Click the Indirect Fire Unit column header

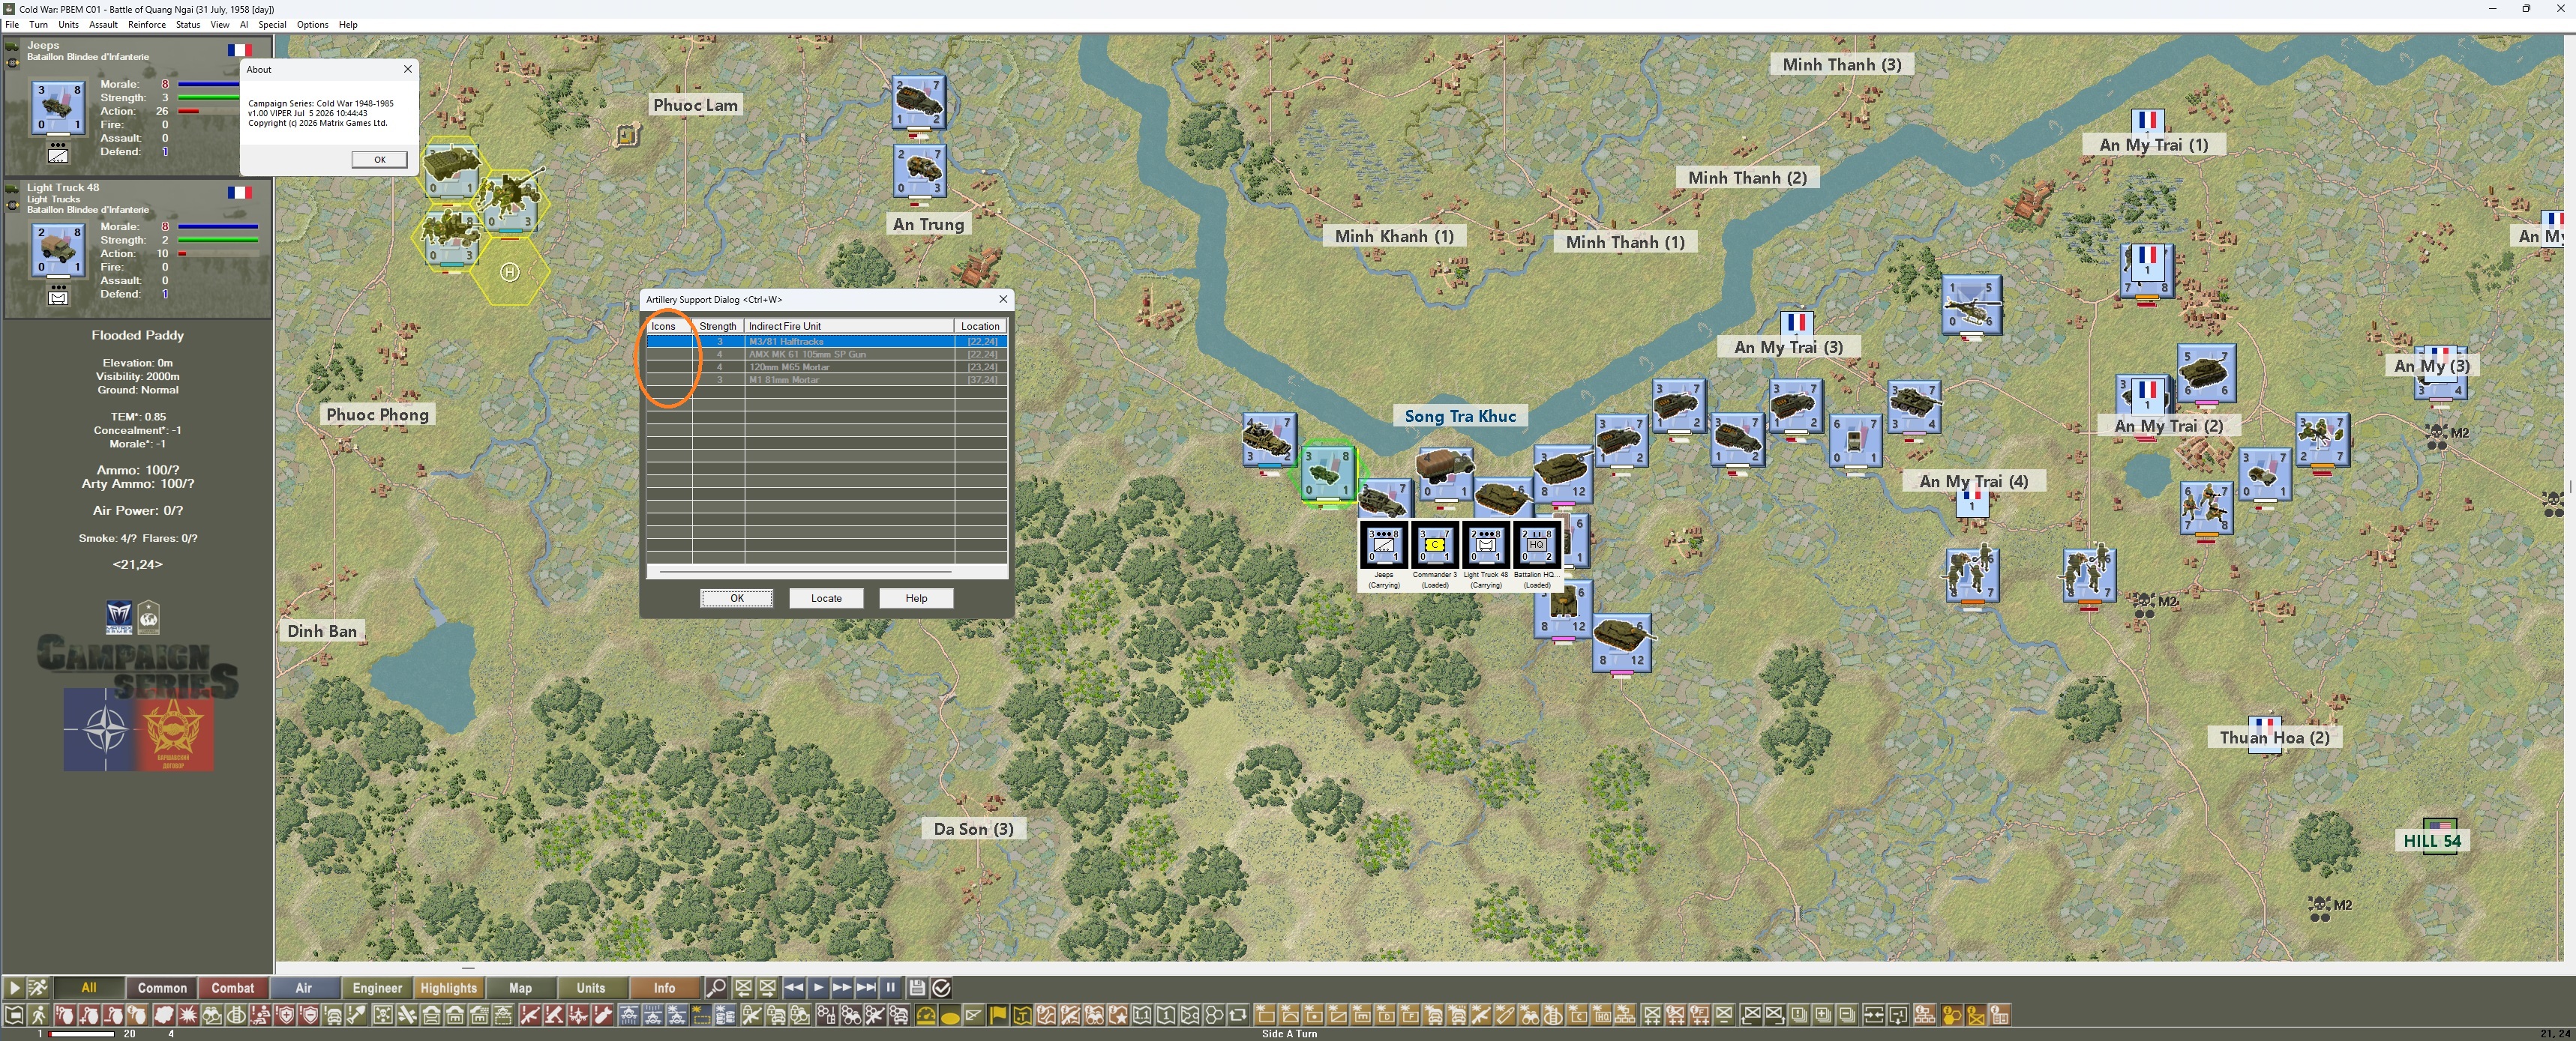pos(849,326)
